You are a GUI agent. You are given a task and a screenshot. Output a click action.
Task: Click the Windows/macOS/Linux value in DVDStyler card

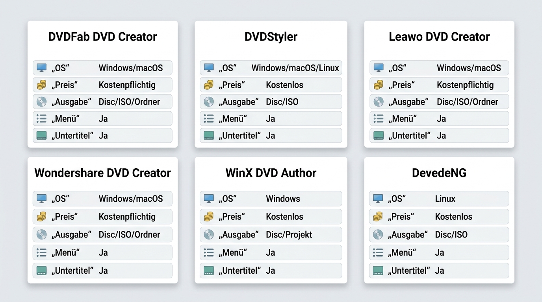[x=295, y=68]
